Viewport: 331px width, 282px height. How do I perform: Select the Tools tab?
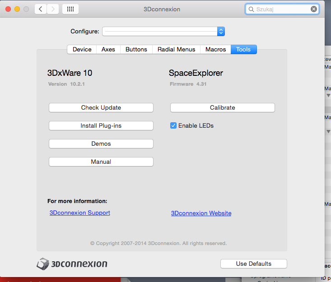pyautogui.click(x=243, y=49)
